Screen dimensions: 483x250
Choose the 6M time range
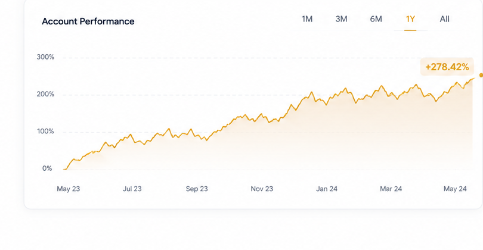tap(376, 19)
